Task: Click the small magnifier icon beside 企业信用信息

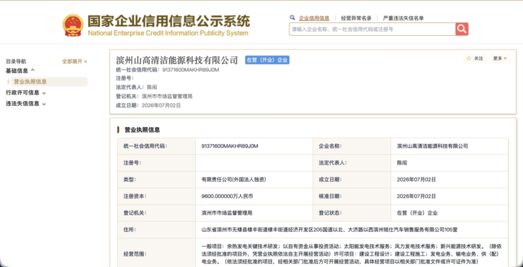Action: click(292, 17)
